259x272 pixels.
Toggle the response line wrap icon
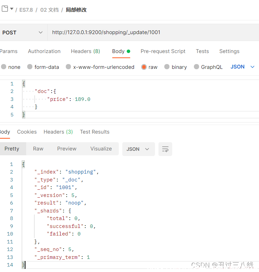pos(165,149)
